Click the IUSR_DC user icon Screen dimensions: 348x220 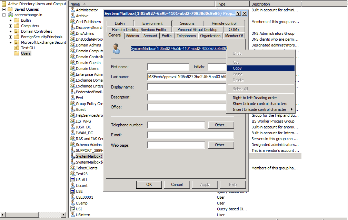(72, 127)
